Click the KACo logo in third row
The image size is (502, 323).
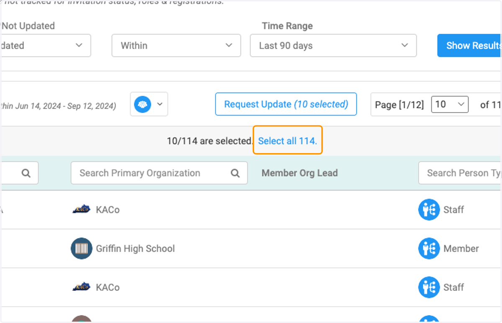click(x=81, y=287)
